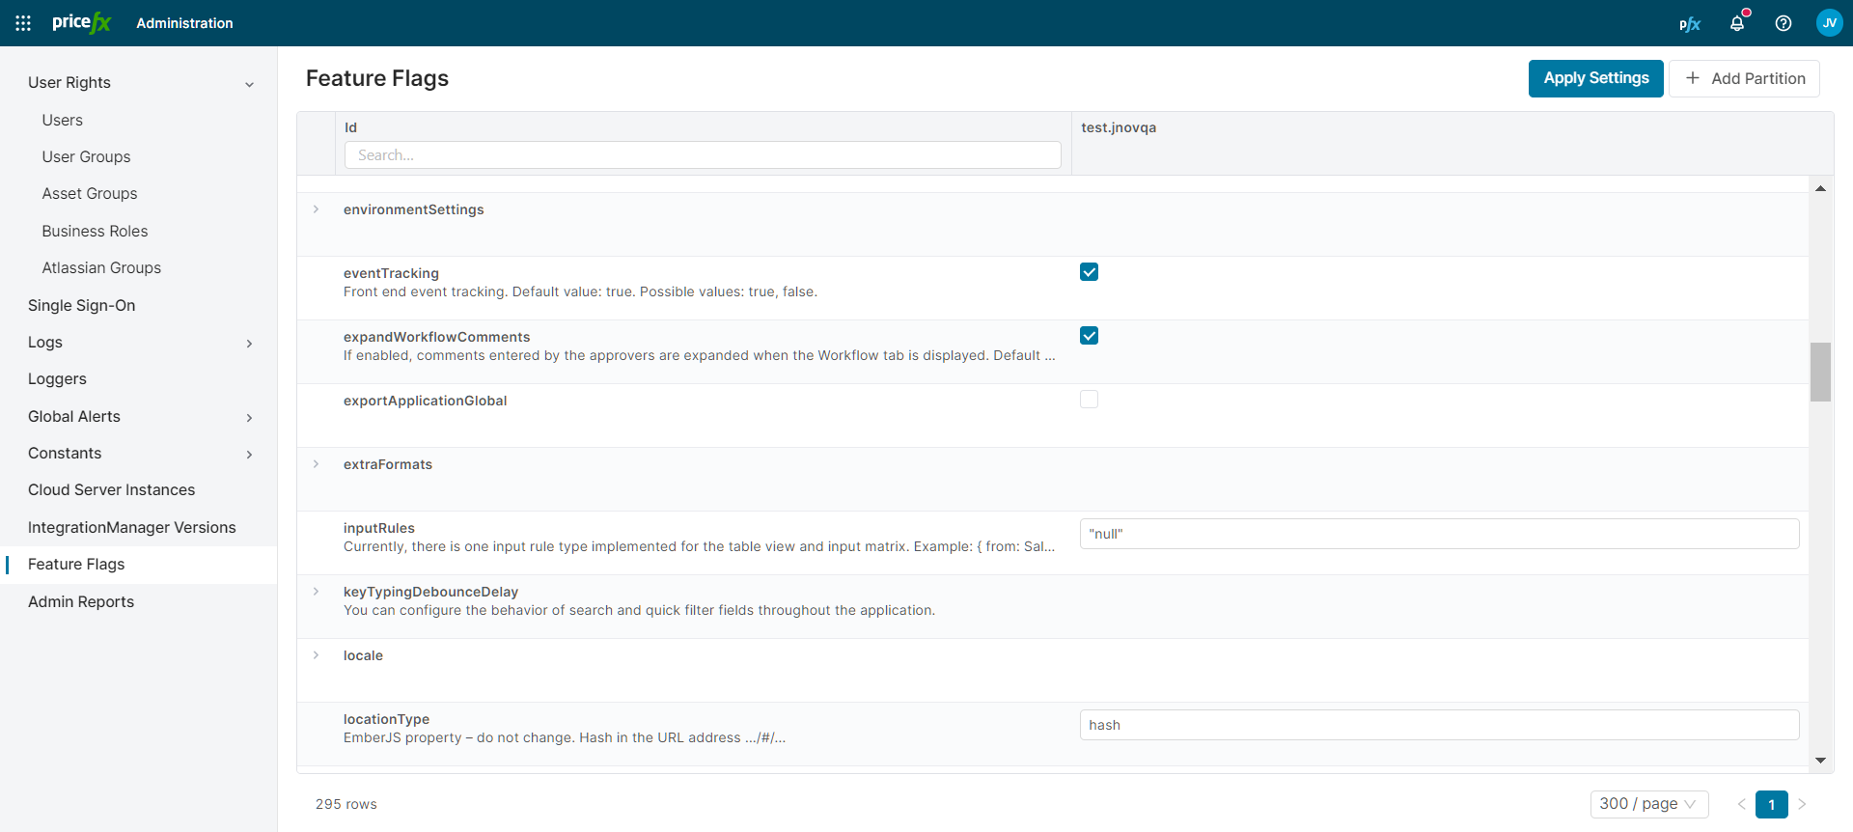Open the help question mark icon
The height and width of the screenshot is (832, 1853).
pyautogui.click(x=1784, y=23)
